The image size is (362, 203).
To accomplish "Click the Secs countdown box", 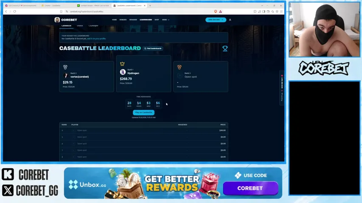I will click(158, 104).
